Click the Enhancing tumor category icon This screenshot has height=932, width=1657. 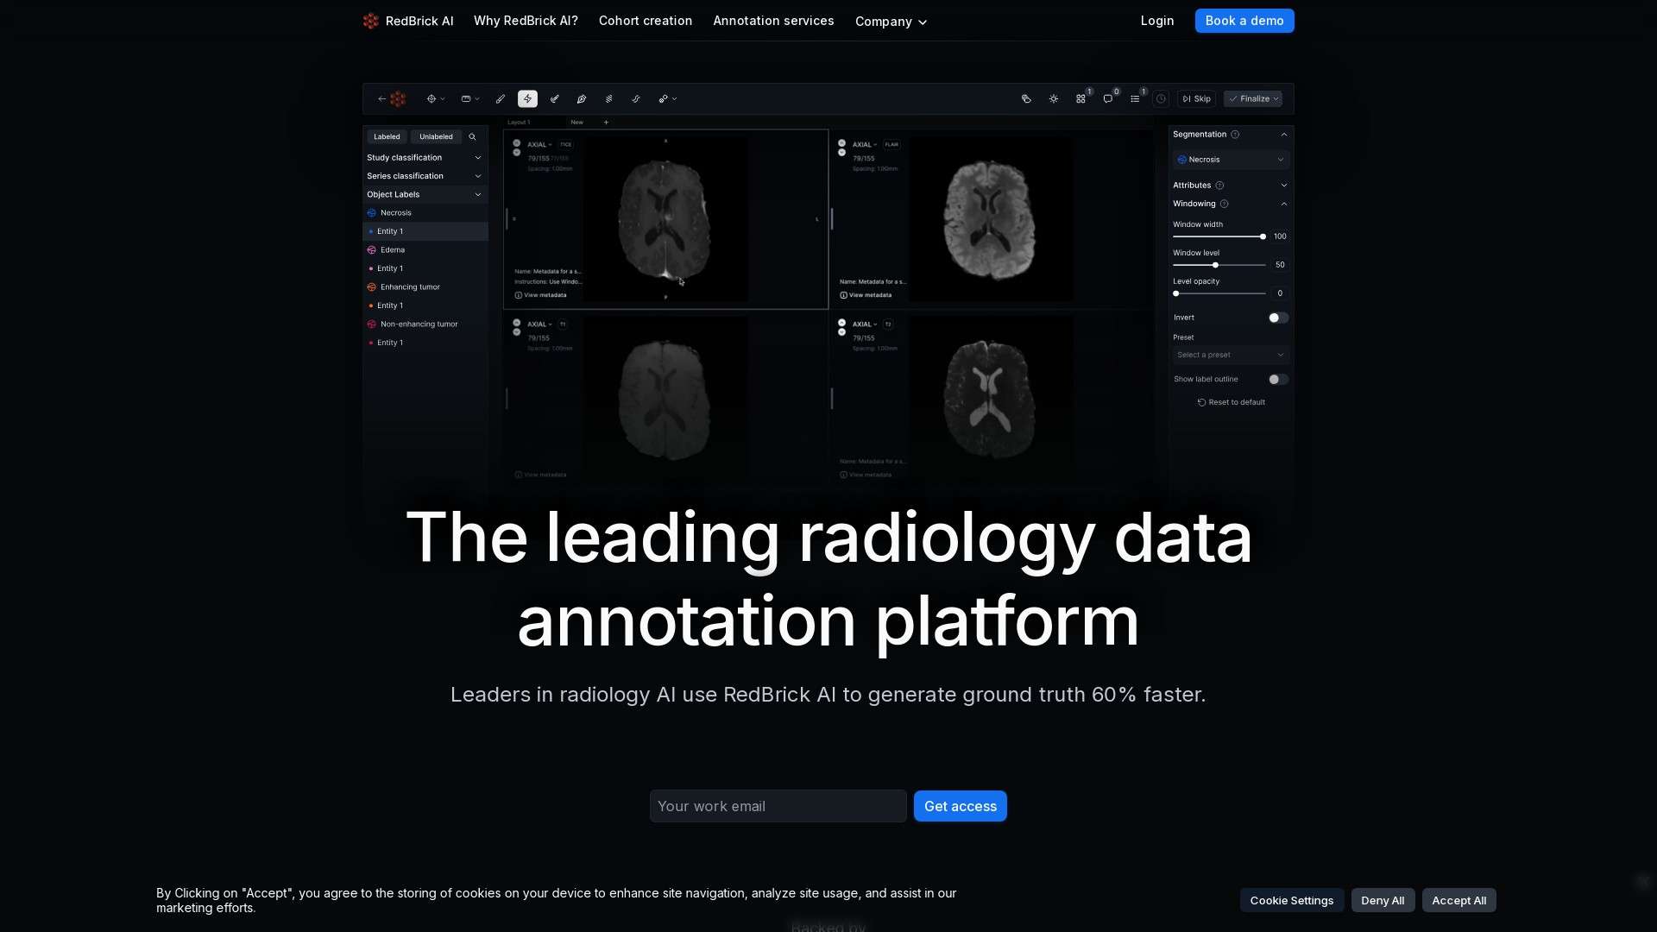click(372, 287)
